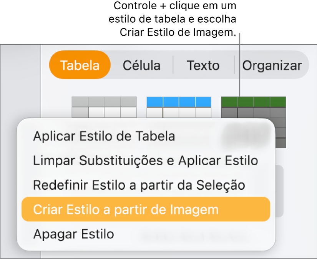
Task: Go to the Organizar tab
Action: pos(272,65)
